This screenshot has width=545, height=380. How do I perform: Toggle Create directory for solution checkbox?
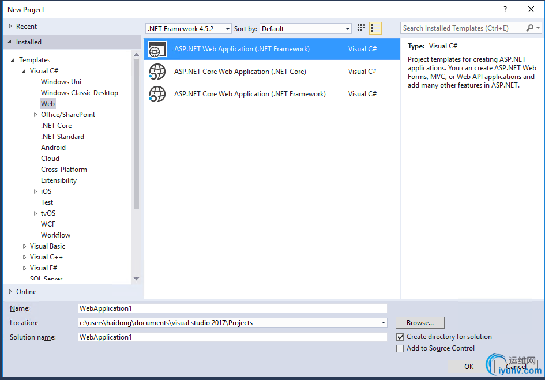click(400, 337)
